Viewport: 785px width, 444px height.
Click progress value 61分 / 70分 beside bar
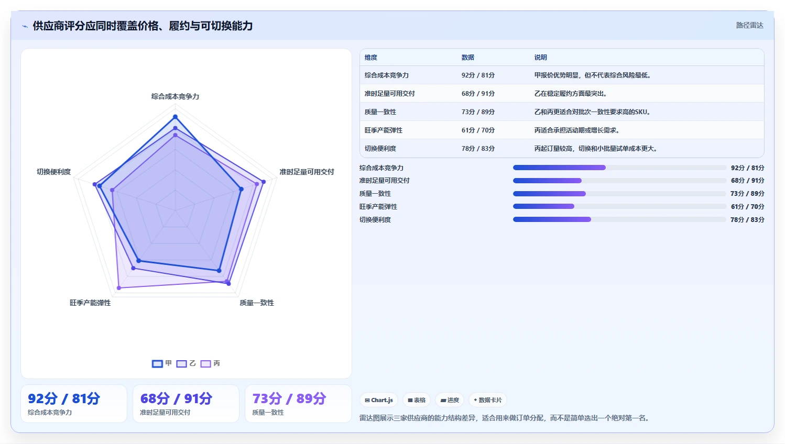click(x=748, y=207)
